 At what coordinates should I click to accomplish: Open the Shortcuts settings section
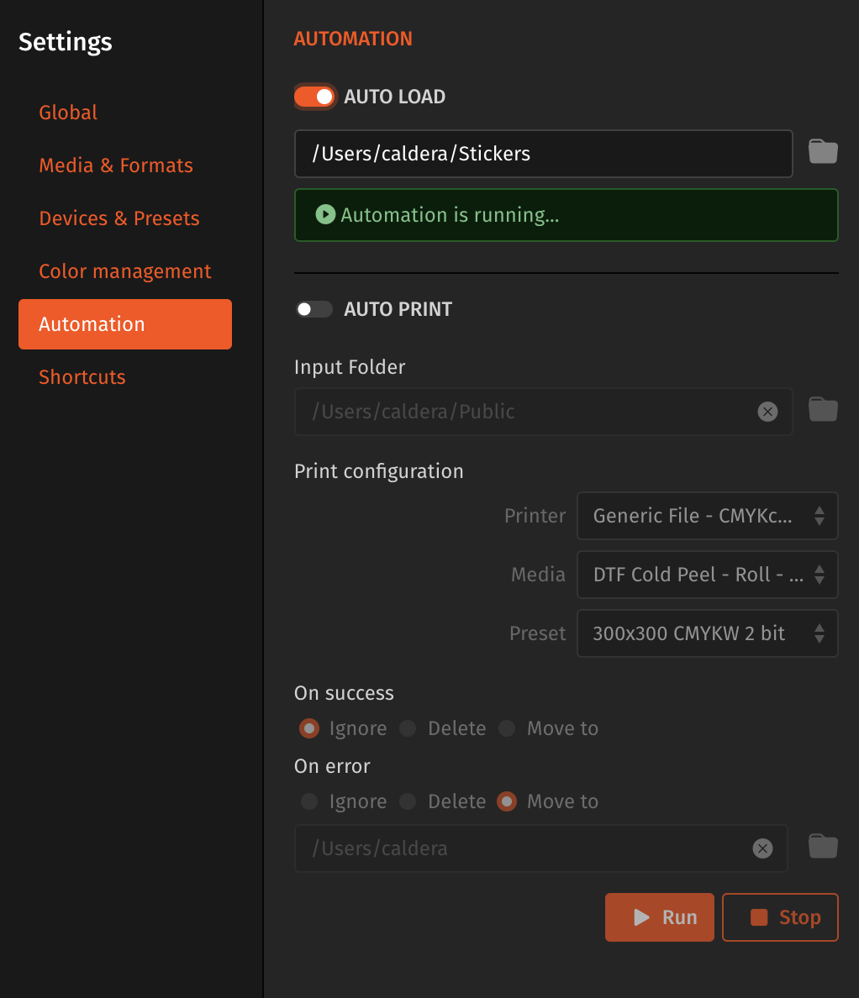coord(82,376)
